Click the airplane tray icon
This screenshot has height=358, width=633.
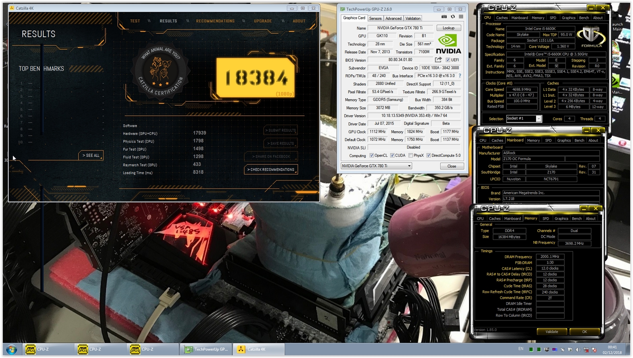562,350
